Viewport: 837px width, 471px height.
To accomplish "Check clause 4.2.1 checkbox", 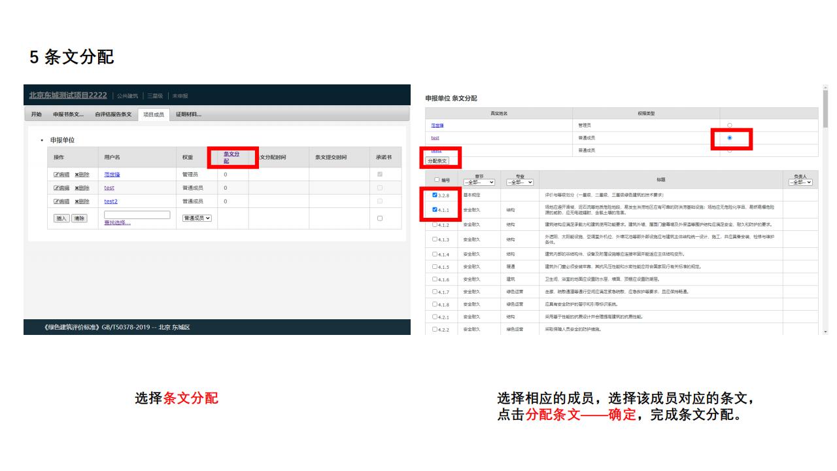I will pyautogui.click(x=436, y=317).
